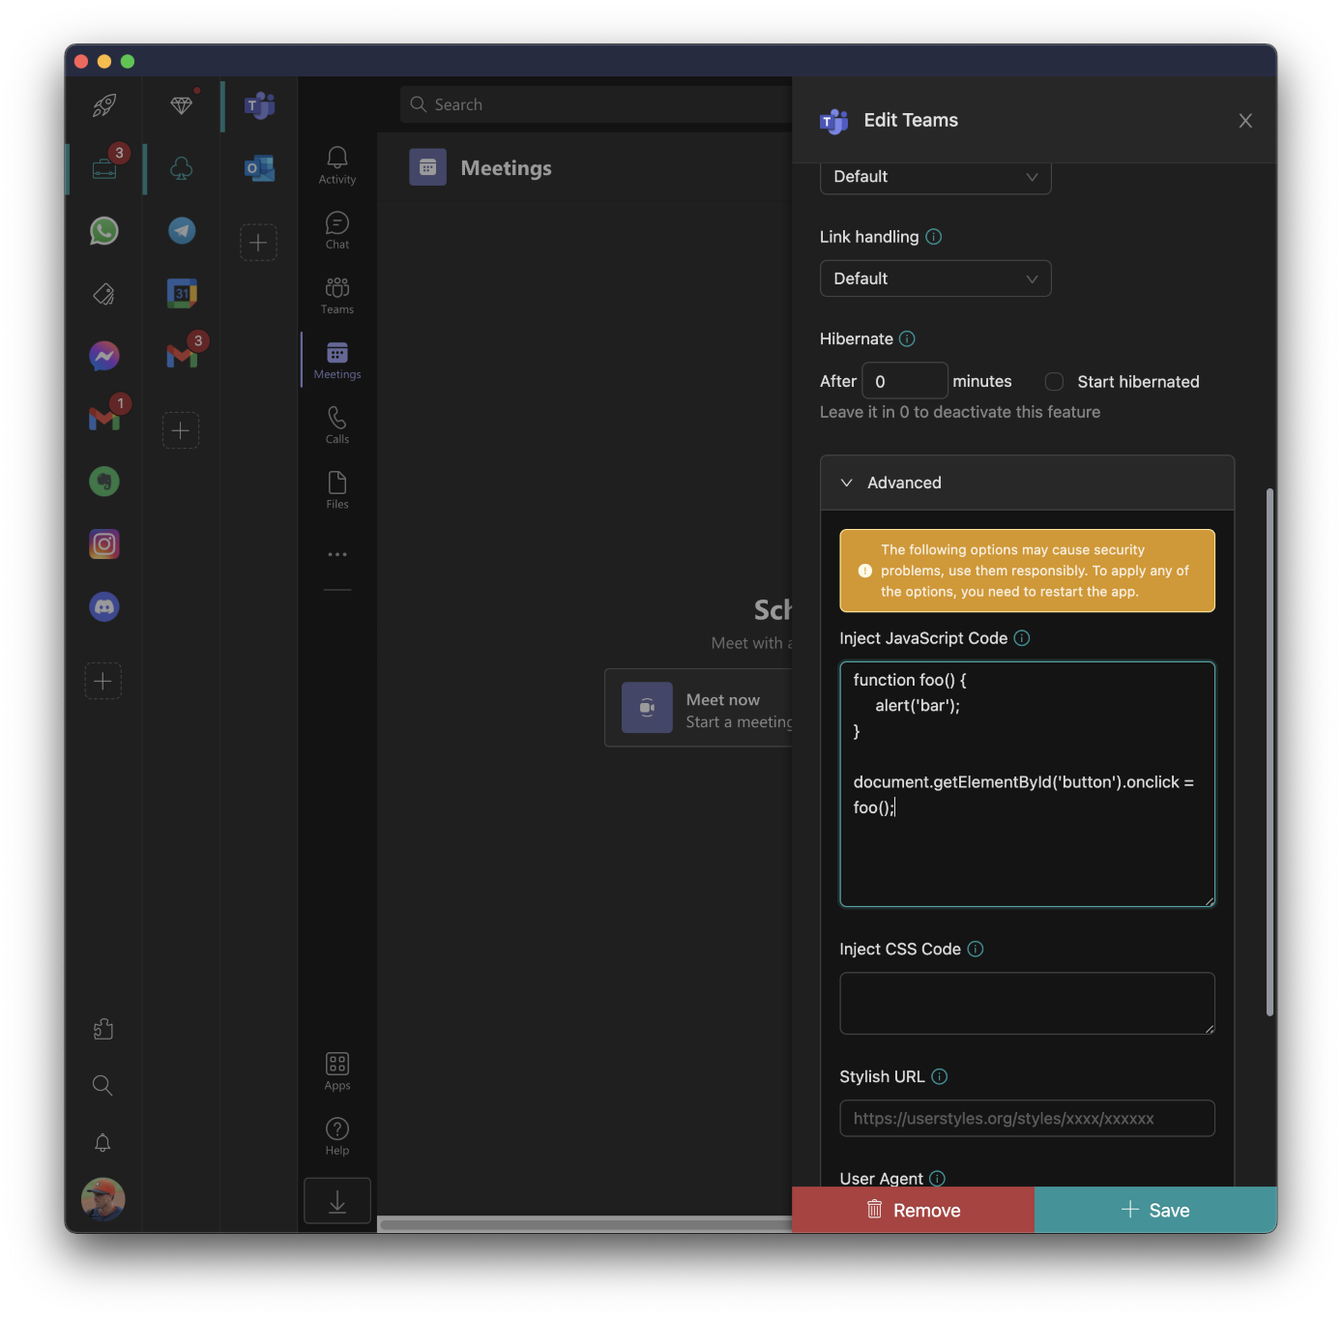Open the Instagram service
This screenshot has width=1342, height=1319.
(104, 544)
